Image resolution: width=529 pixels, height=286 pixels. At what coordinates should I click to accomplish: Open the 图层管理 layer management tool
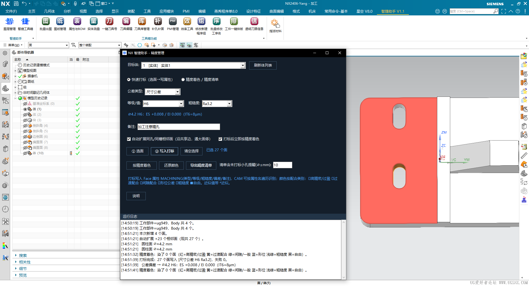[9, 24]
